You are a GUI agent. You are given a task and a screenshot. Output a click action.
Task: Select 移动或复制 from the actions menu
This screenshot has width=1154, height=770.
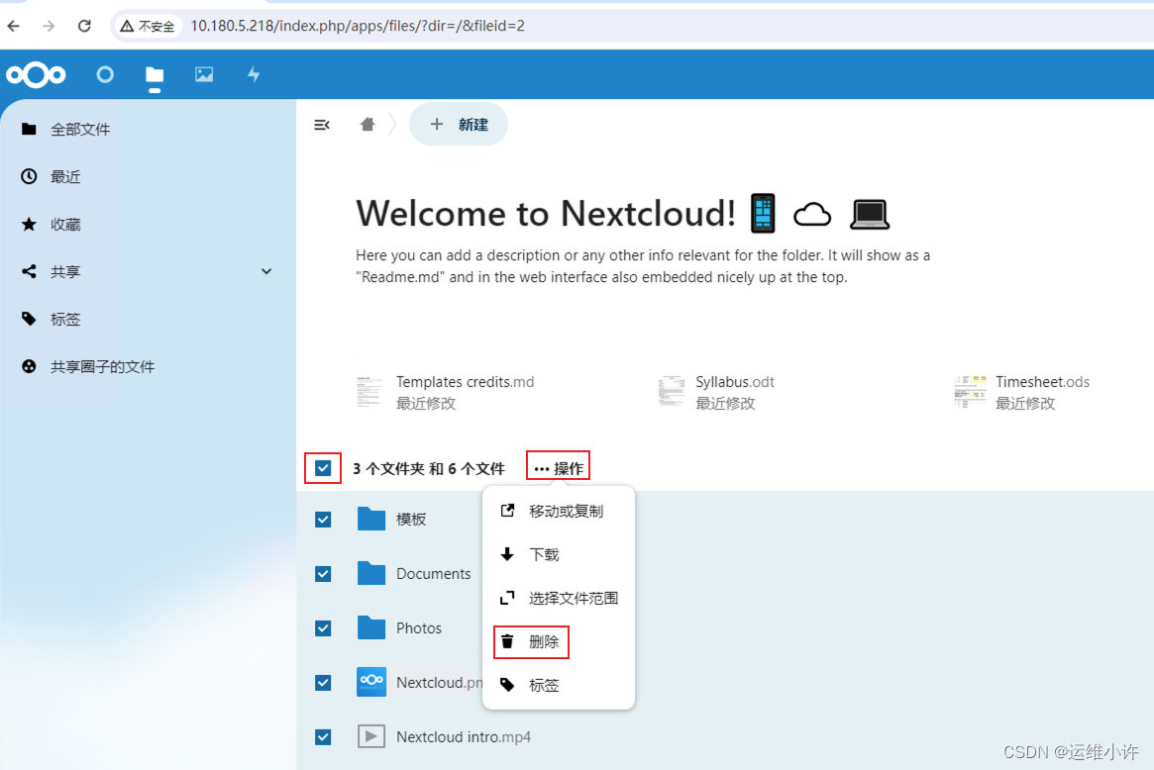point(559,511)
